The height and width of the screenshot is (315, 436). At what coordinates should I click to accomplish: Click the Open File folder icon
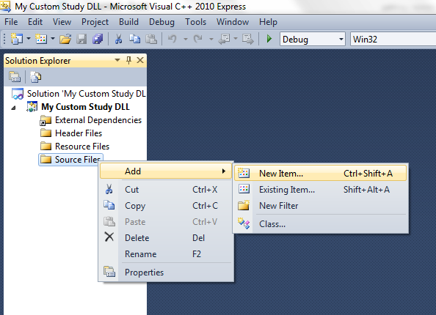coord(65,39)
